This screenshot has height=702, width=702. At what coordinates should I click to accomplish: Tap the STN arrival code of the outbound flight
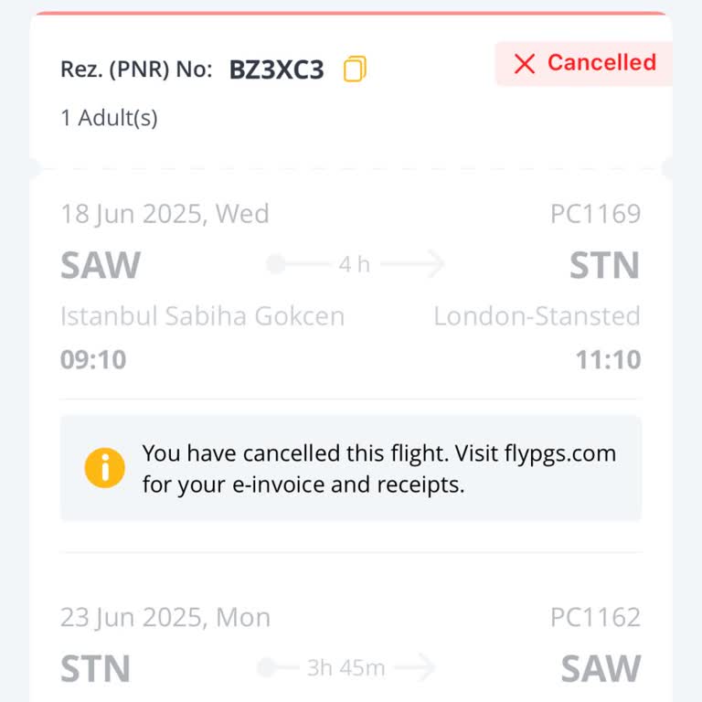pos(604,265)
